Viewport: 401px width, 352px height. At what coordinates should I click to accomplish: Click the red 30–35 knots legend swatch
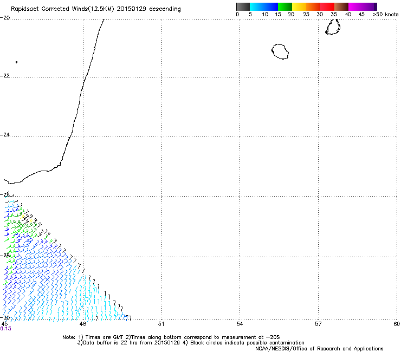[327, 6]
